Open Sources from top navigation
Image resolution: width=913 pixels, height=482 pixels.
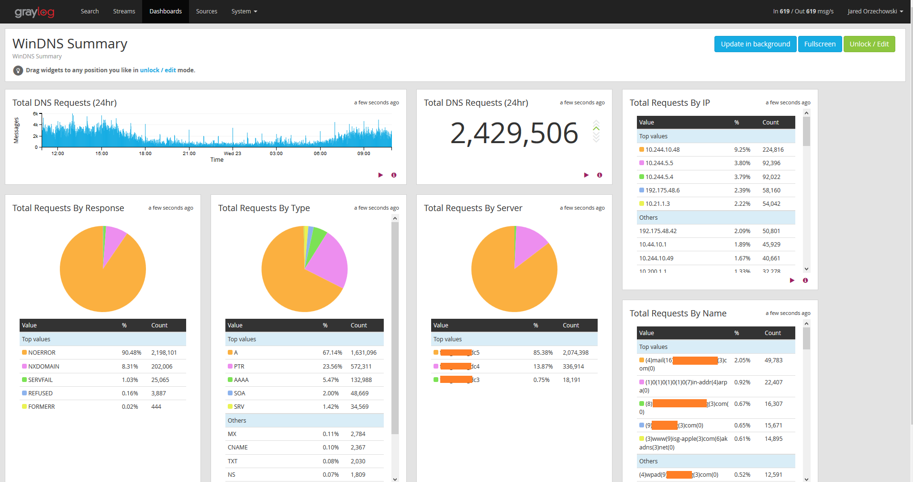(x=206, y=11)
